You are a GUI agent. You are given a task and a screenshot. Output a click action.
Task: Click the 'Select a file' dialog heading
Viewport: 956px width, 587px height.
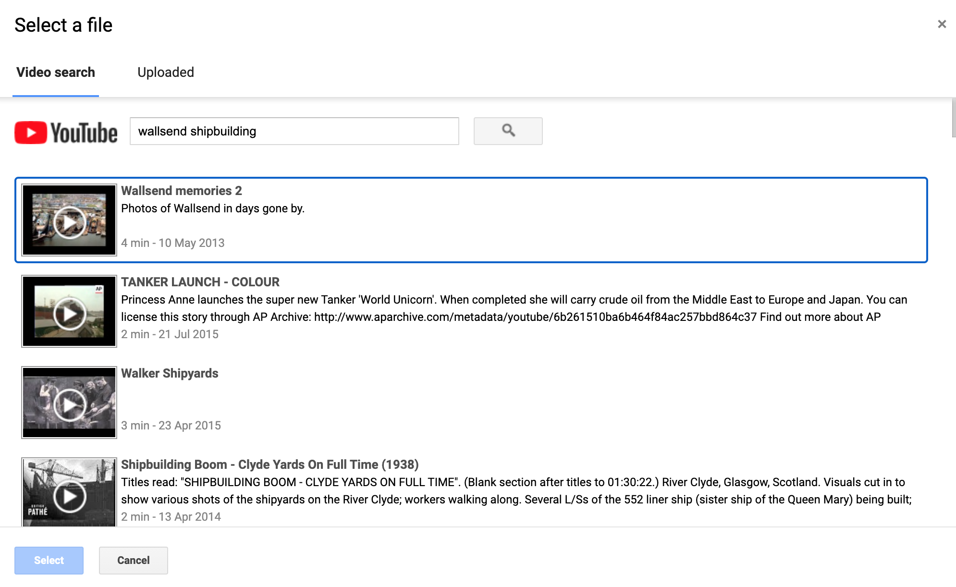click(63, 25)
